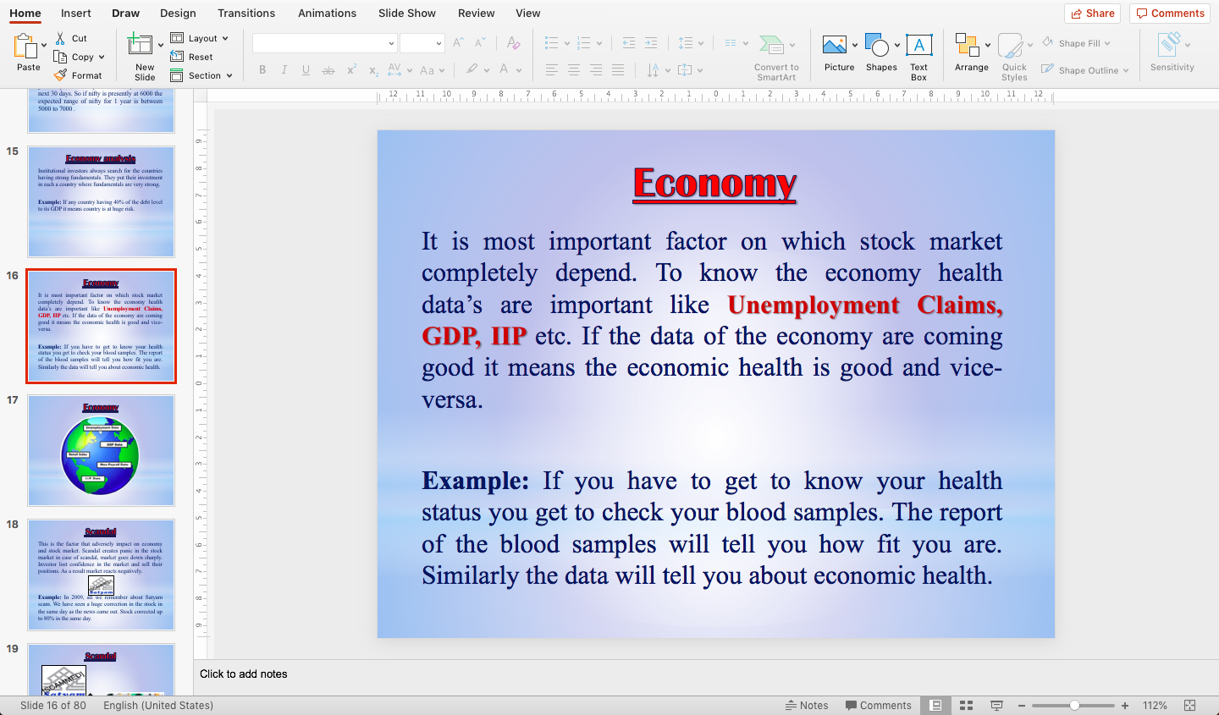The width and height of the screenshot is (1219, 715).
Task: Toggle the Notes pane in status bar
Action: click(807, 705)
